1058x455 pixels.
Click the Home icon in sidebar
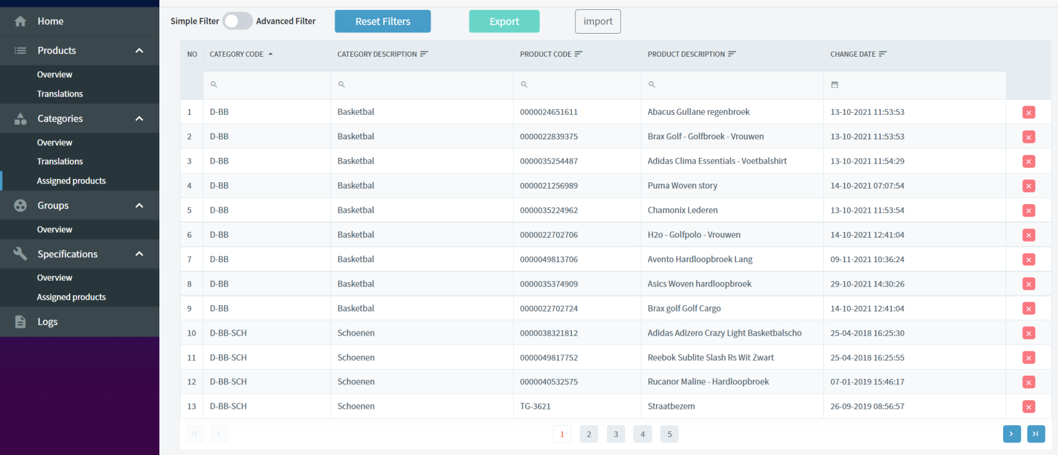click(20, 21)
